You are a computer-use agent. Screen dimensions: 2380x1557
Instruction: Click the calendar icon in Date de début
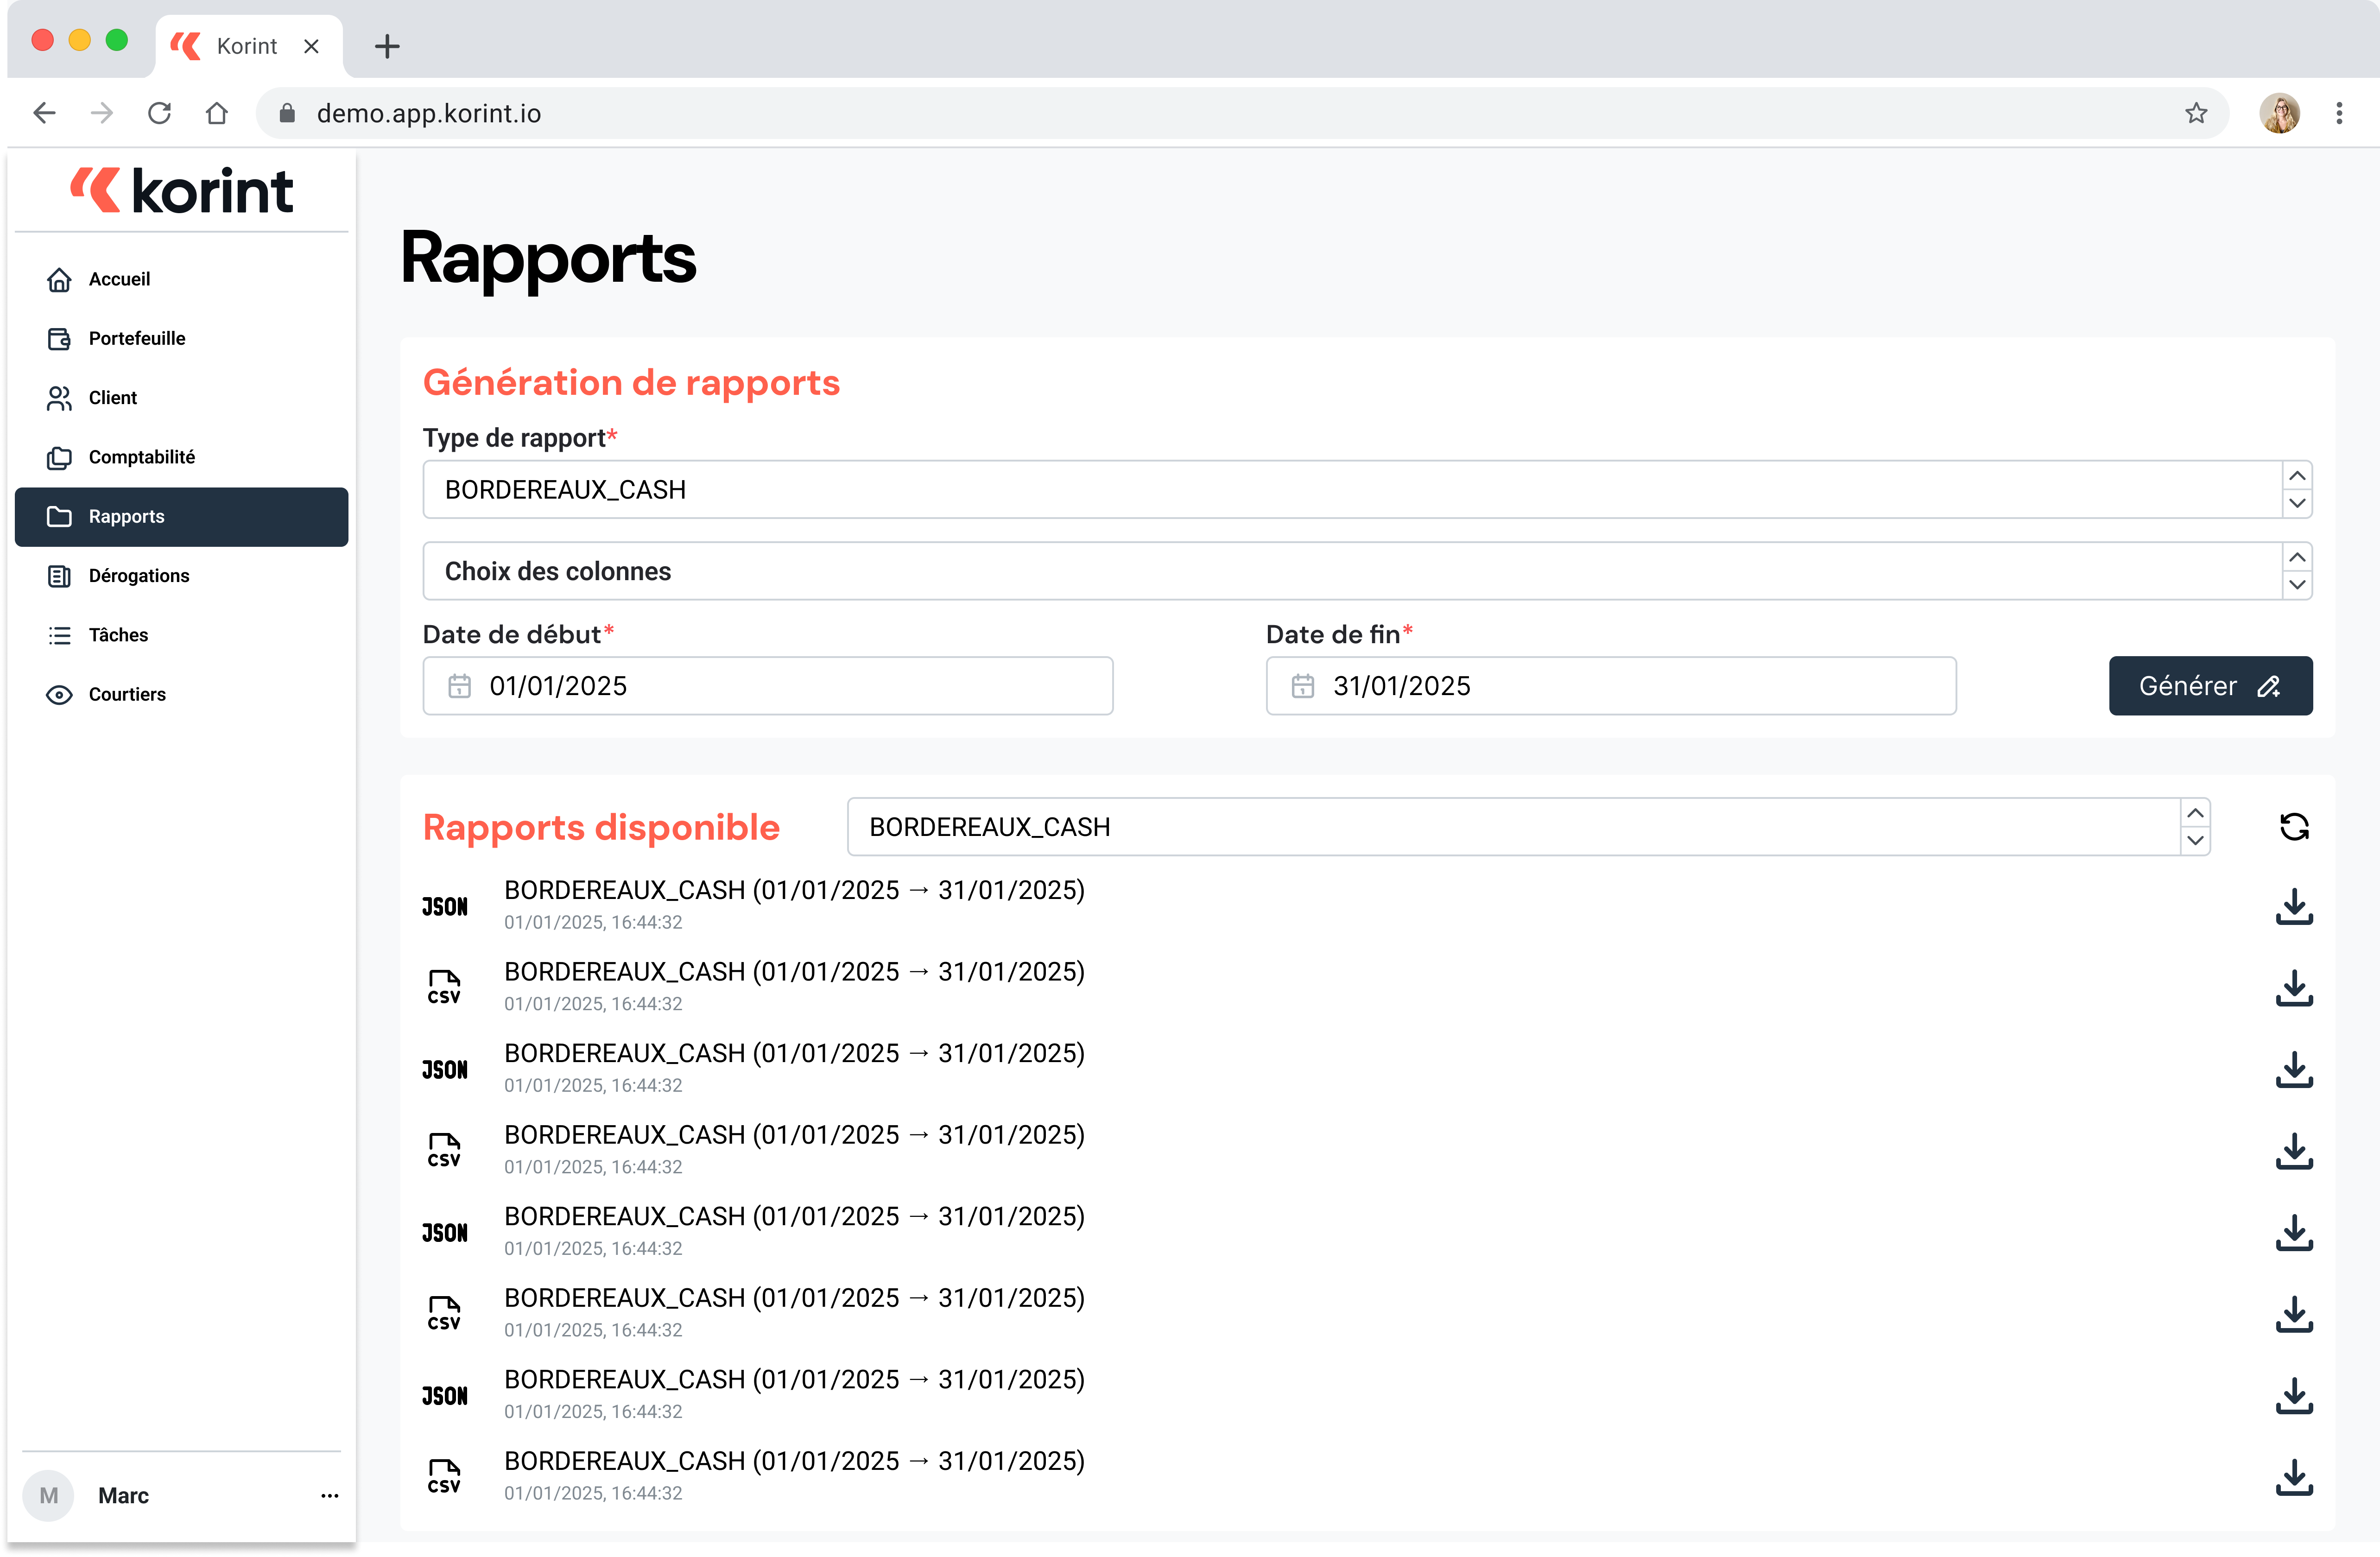[459, 686]
